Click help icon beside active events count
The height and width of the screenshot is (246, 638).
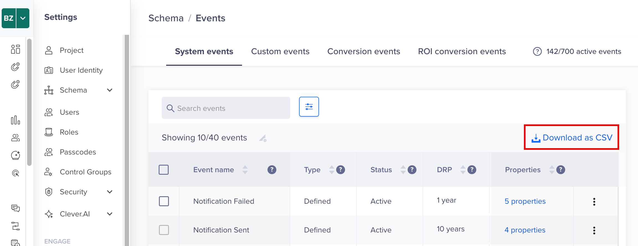537,51
